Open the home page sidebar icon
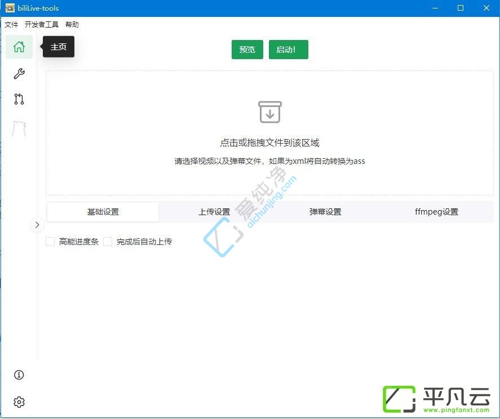Image resolution: width=500 pixels, height=419 pixels. coord(19,47)
